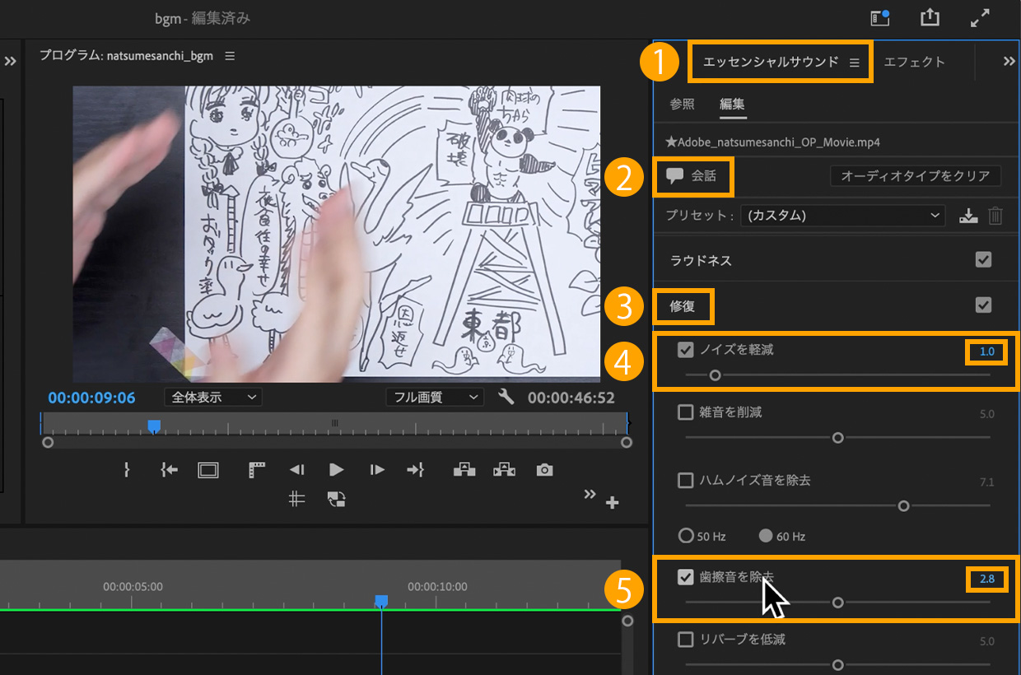Expand the ラウドネス section header

[701, 260]
